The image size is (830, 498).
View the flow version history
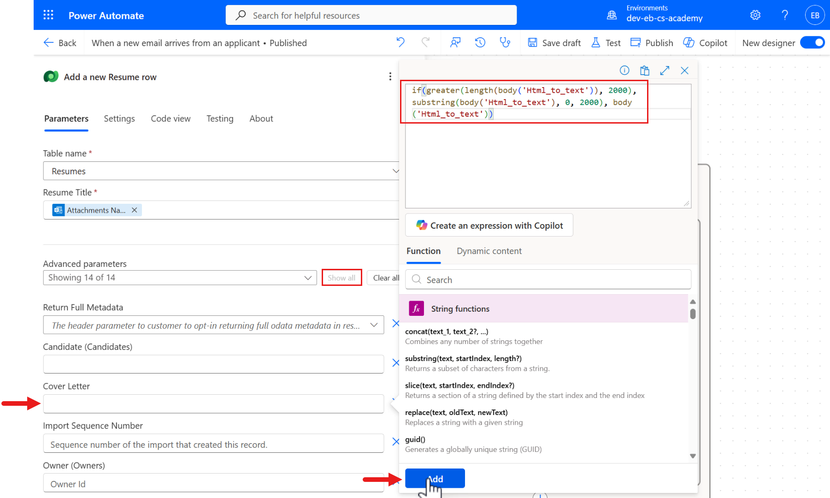(480, 42)
